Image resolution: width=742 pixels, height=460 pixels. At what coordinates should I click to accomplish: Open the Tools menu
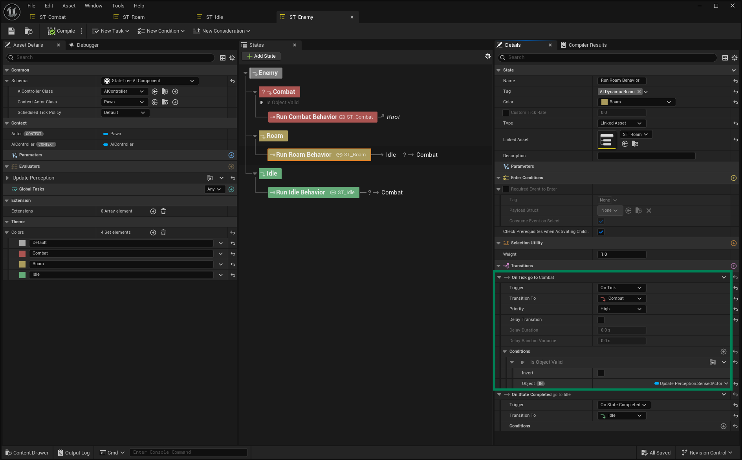(118, 6)
